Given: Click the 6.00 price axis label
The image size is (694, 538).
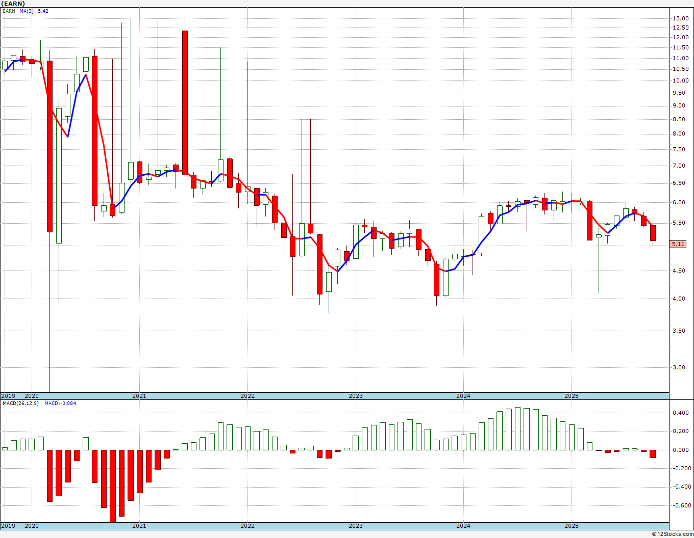Looking at the screenshot, I should pos(680,202).
